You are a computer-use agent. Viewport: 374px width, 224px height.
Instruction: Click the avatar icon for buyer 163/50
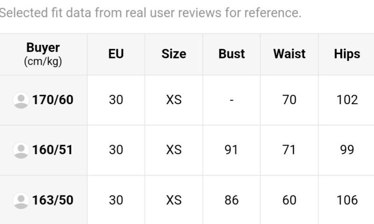click(x=21, y=200)
